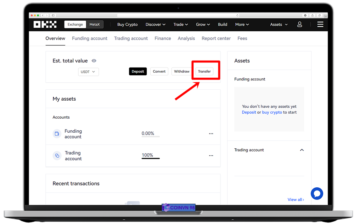Click the Trading account 100% allocation bar
The height and width of the screenshot is (224, 356).
[150, 158]
